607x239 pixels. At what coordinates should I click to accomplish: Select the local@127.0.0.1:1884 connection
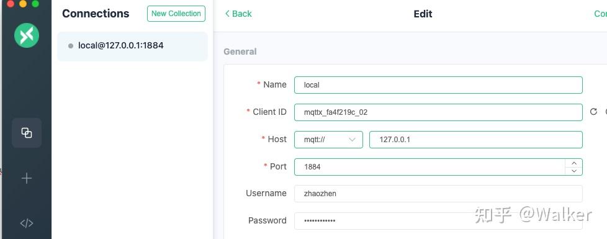pos(132,46)
